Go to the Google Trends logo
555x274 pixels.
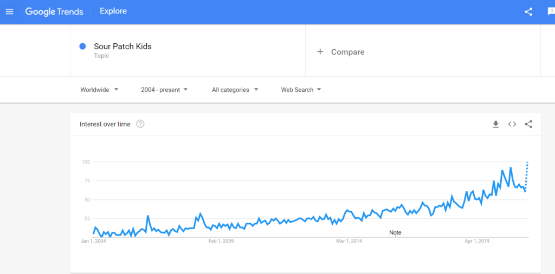54,12
